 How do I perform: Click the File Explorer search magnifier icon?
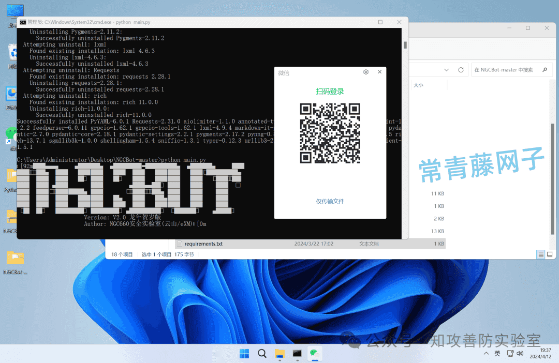click(x=545, y=70)
